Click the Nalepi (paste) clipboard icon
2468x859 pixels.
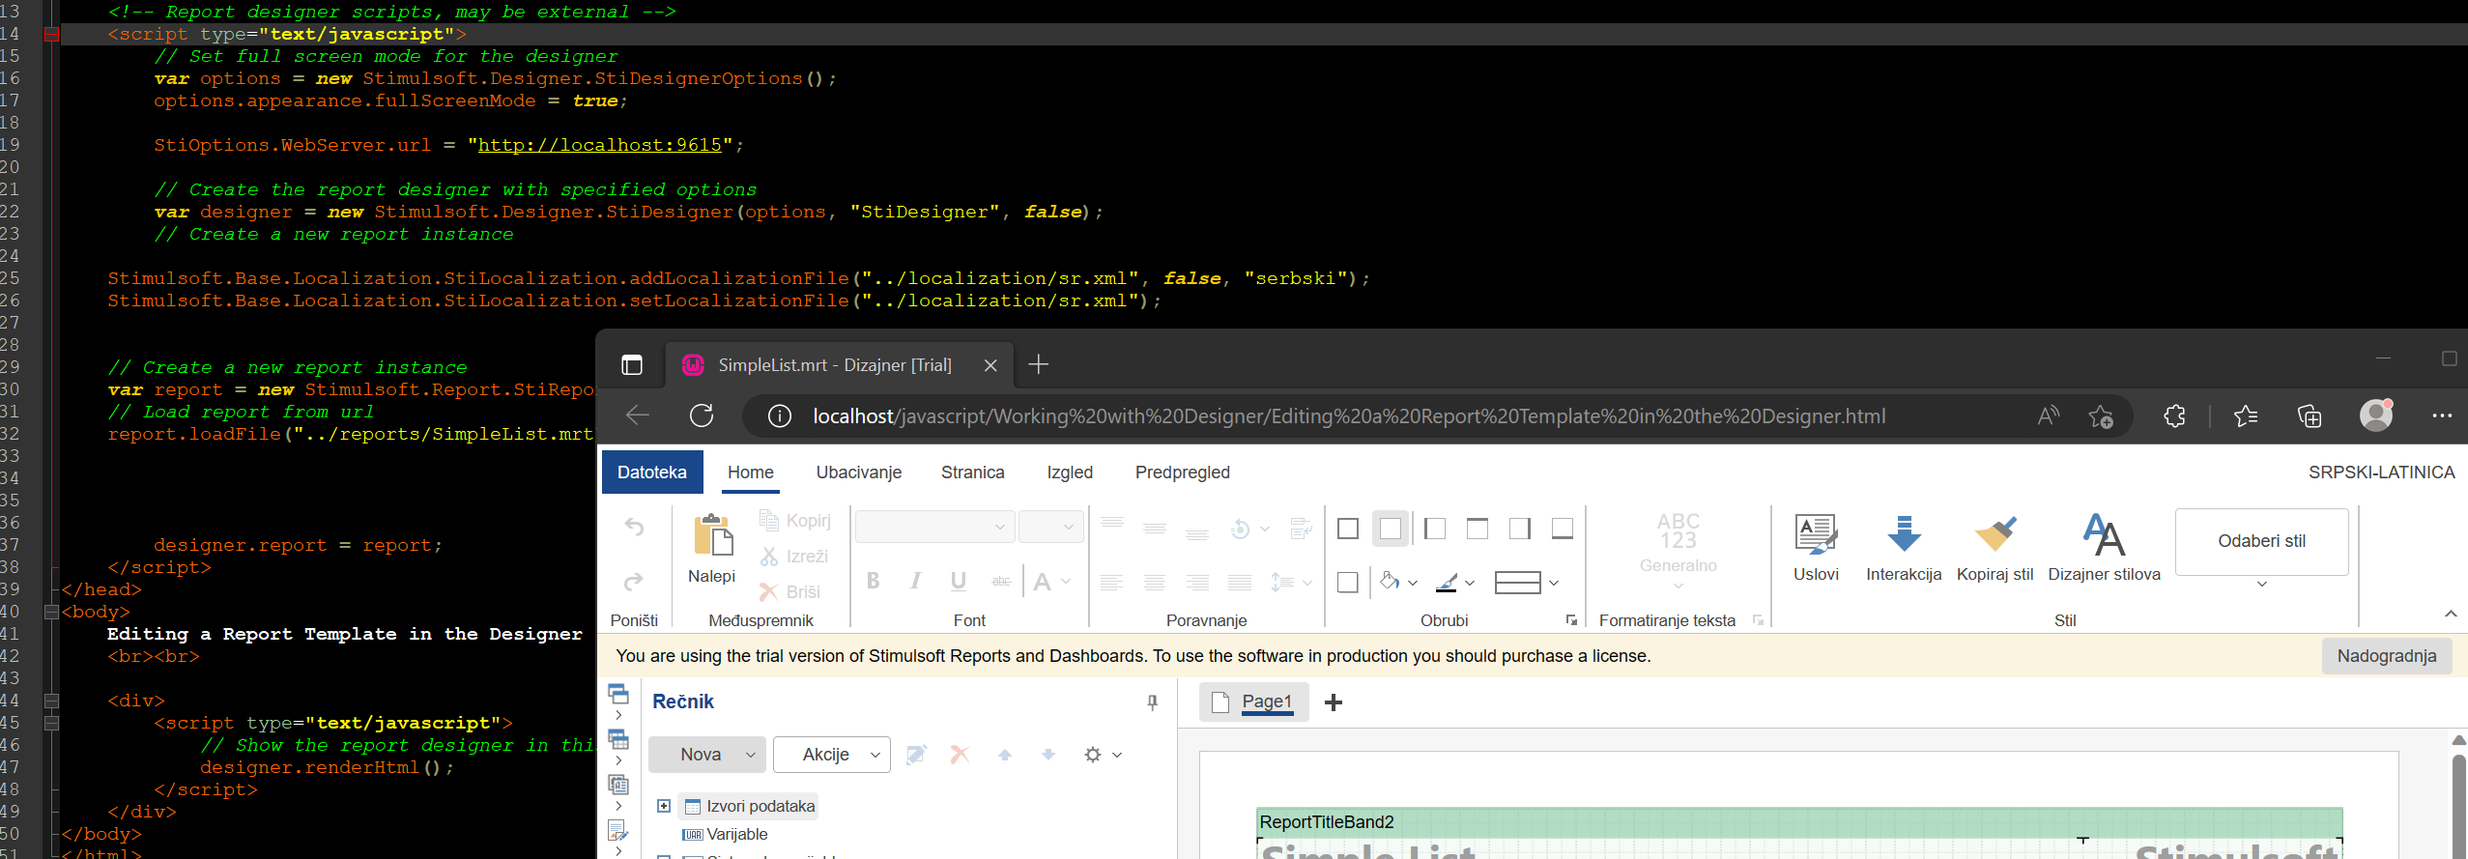click(x=712, y=535)
